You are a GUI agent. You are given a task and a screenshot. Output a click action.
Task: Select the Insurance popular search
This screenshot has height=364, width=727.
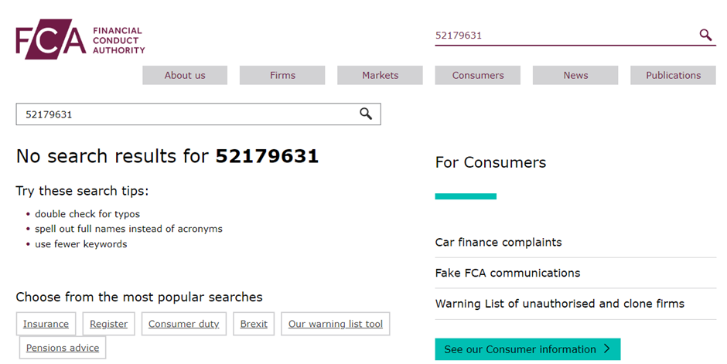[46, 324]
